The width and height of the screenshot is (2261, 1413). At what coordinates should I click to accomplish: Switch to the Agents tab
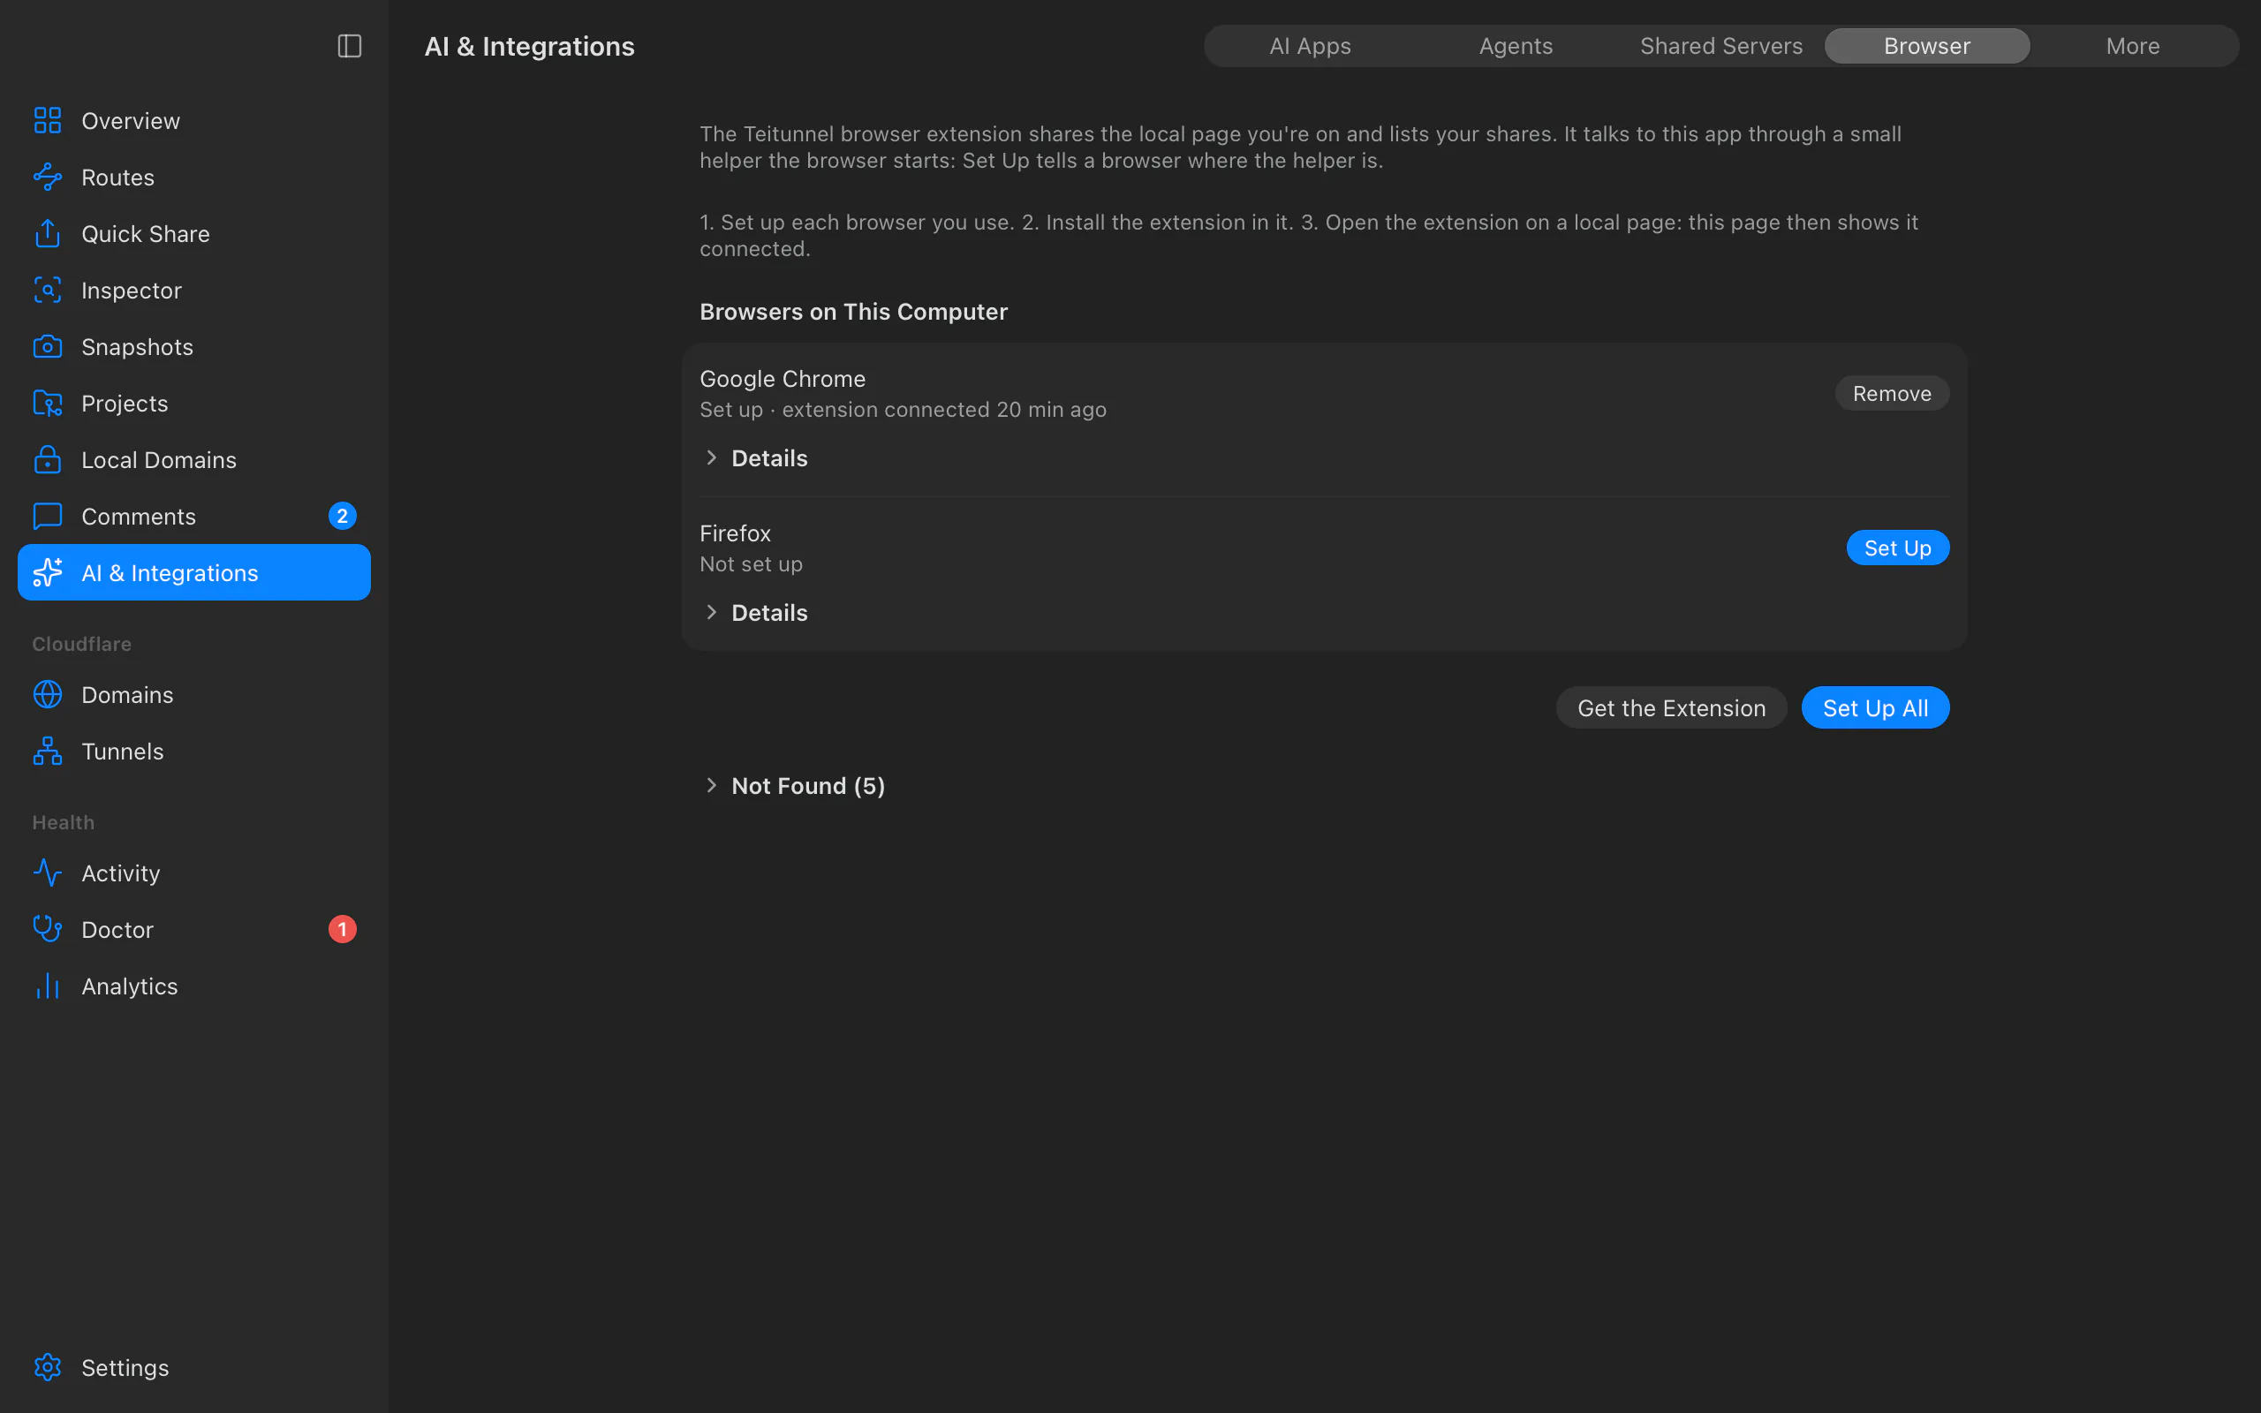click(x=1516, y=46)
